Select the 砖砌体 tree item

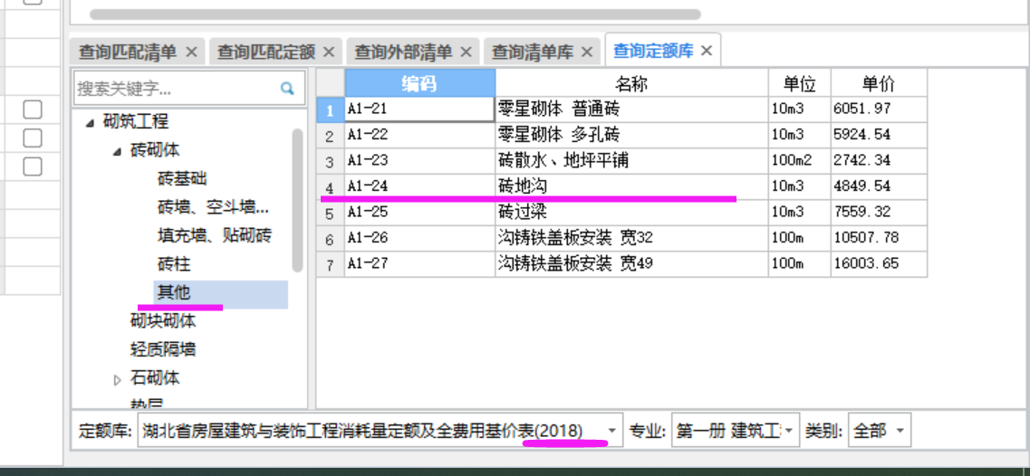(155, 150)
